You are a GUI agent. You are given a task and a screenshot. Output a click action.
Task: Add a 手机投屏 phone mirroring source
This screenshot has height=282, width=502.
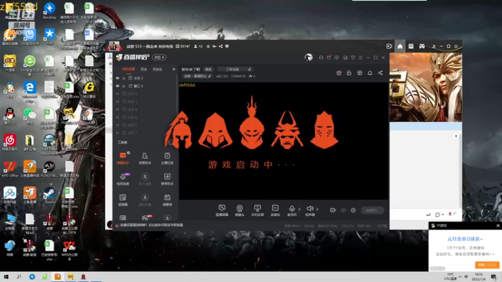tap(257, 211)
